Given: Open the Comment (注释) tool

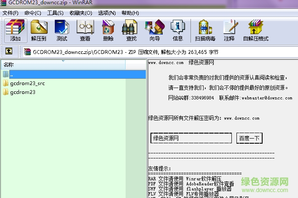Looking at the screenshot, I should click(x=229, y=30).
